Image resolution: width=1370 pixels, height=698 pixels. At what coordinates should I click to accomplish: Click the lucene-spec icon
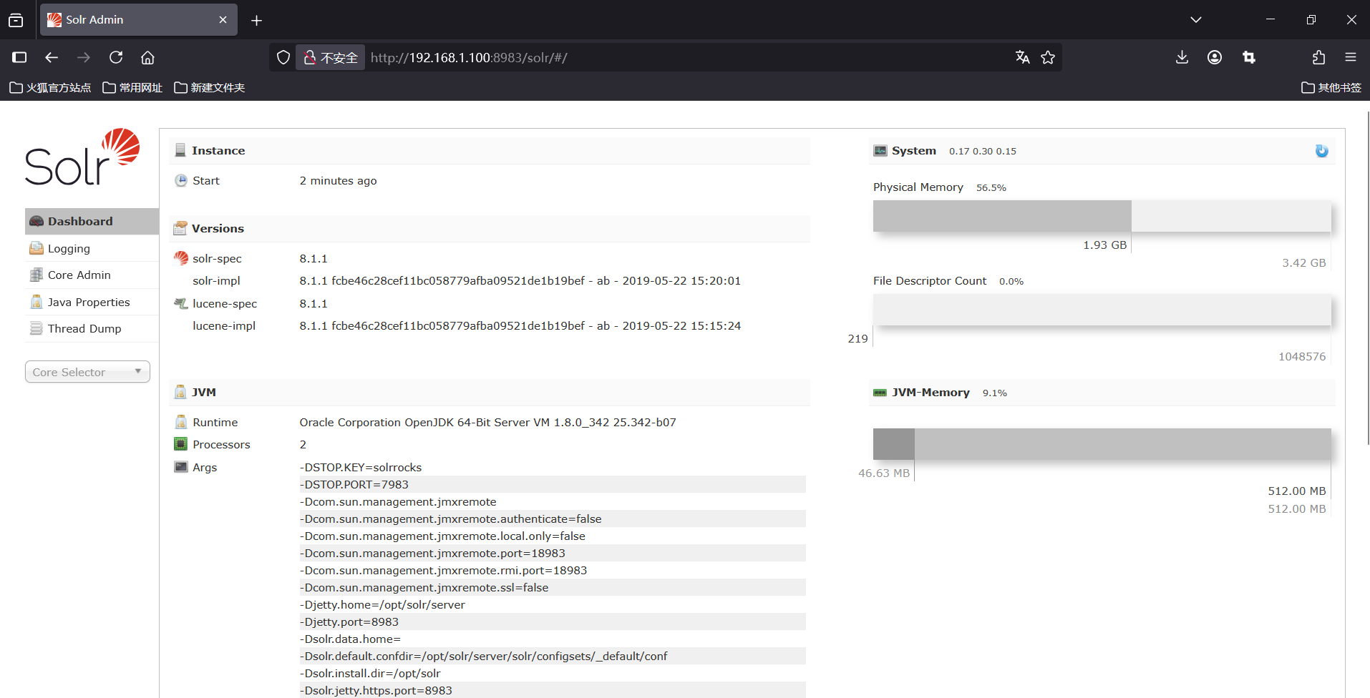(x=181, y=303)
